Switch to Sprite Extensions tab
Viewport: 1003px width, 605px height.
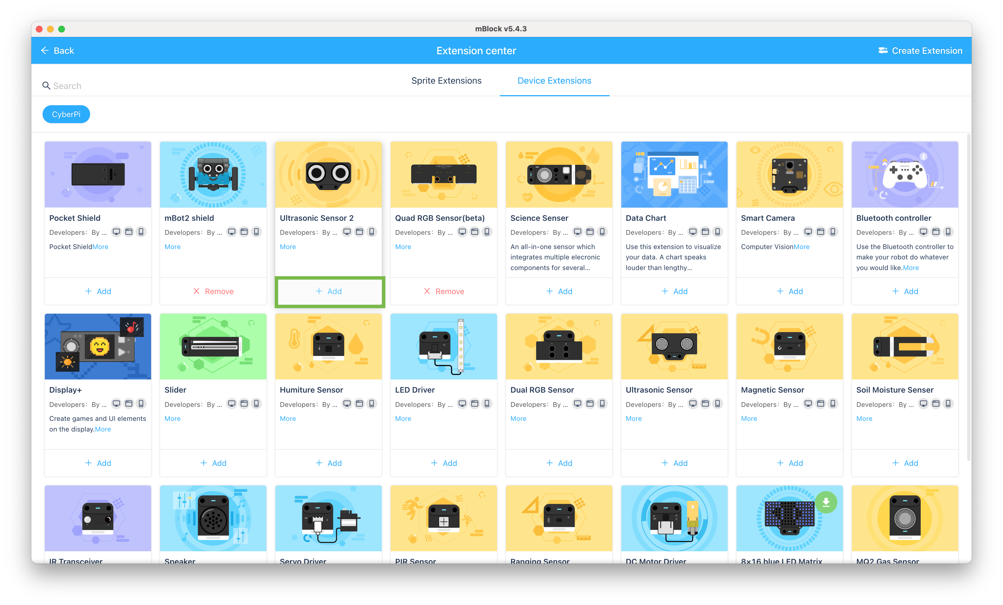tap(446, 81)
